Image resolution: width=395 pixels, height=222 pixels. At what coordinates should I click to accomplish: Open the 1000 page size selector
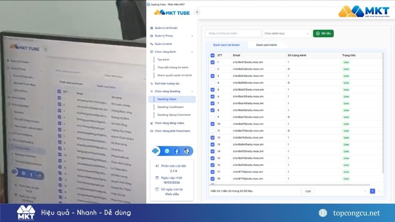(308, 191)
